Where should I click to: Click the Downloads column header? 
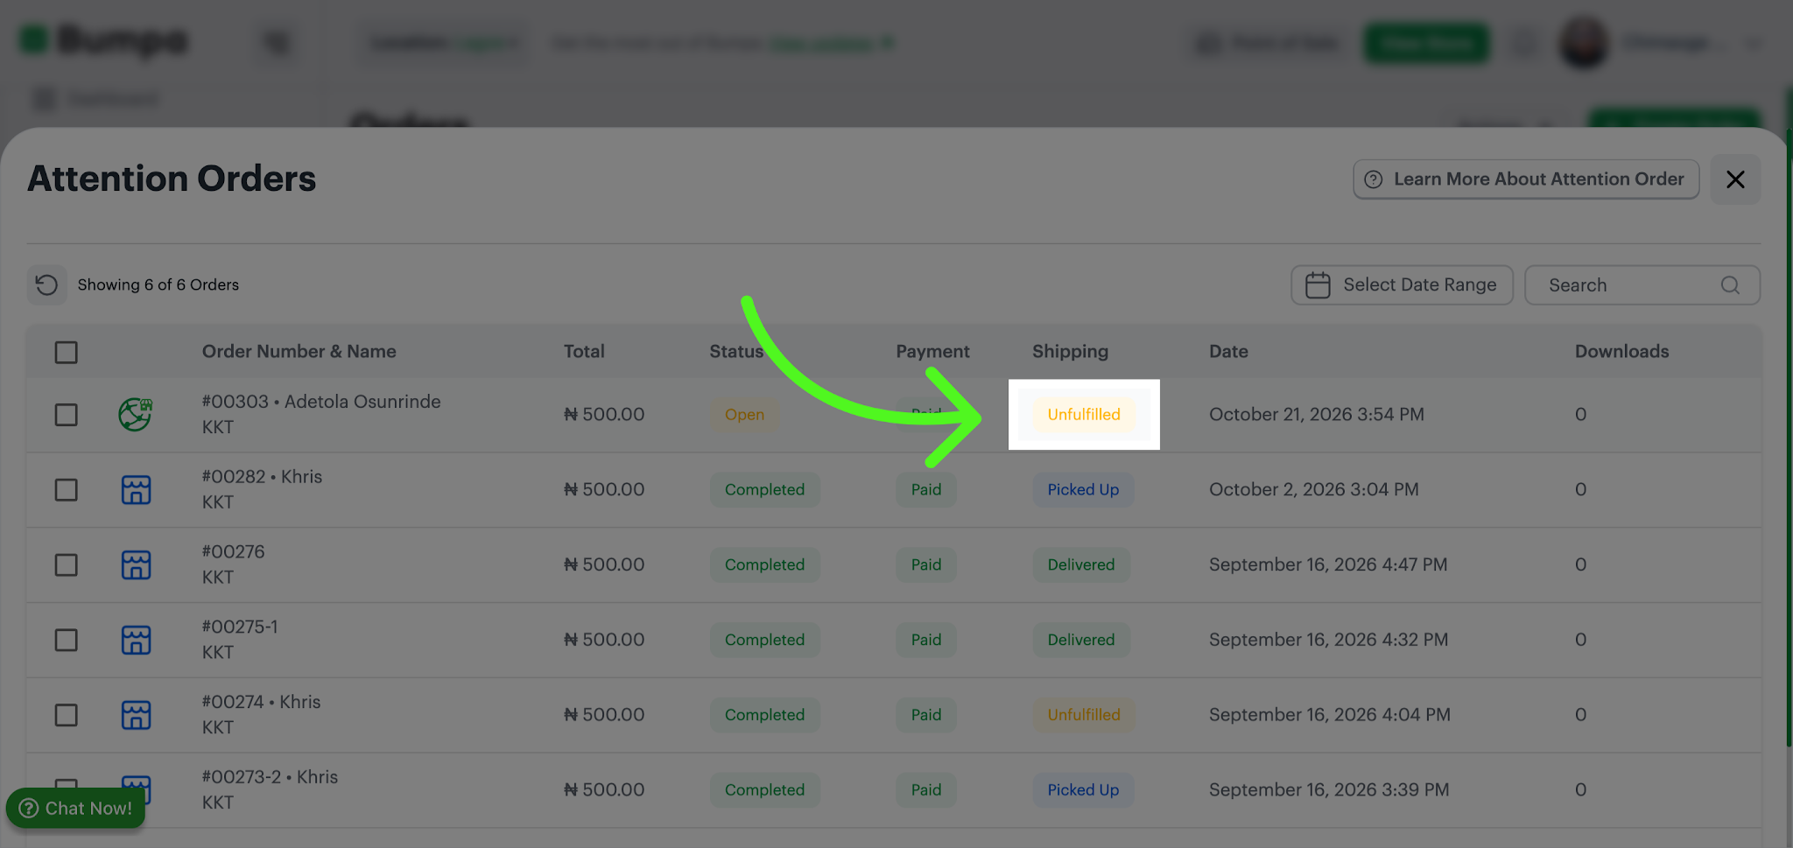(x=1621, y=352)
